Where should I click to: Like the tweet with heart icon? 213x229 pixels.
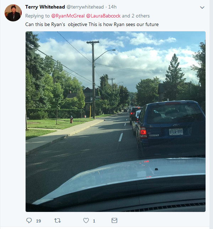pos(86,220)
